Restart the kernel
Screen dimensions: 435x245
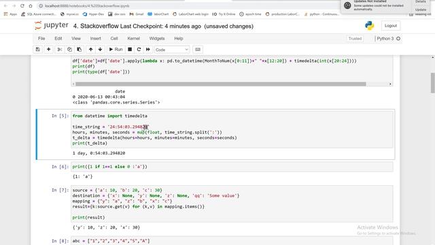(x=139, y=50)
